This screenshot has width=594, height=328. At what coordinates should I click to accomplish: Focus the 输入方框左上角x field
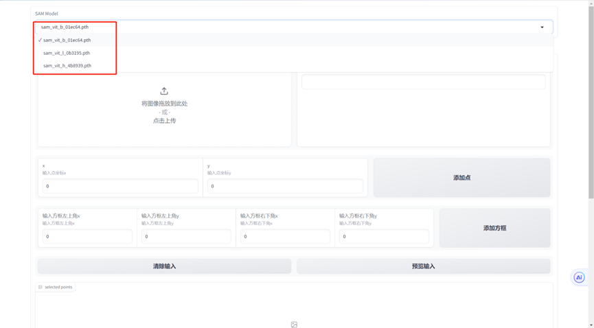[x=87, y=236]
